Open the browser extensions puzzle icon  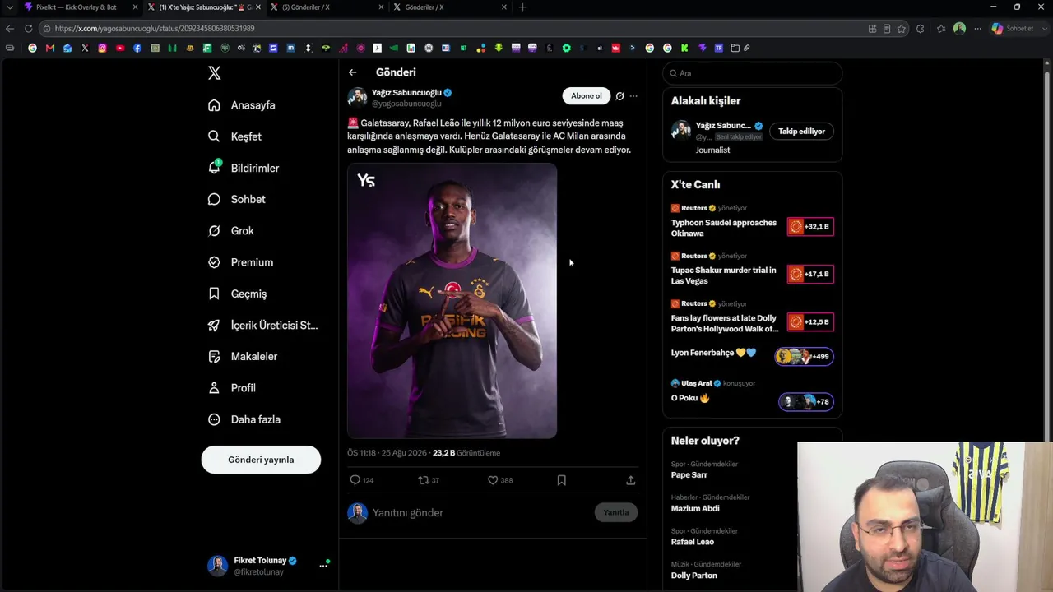coord(921,29)
